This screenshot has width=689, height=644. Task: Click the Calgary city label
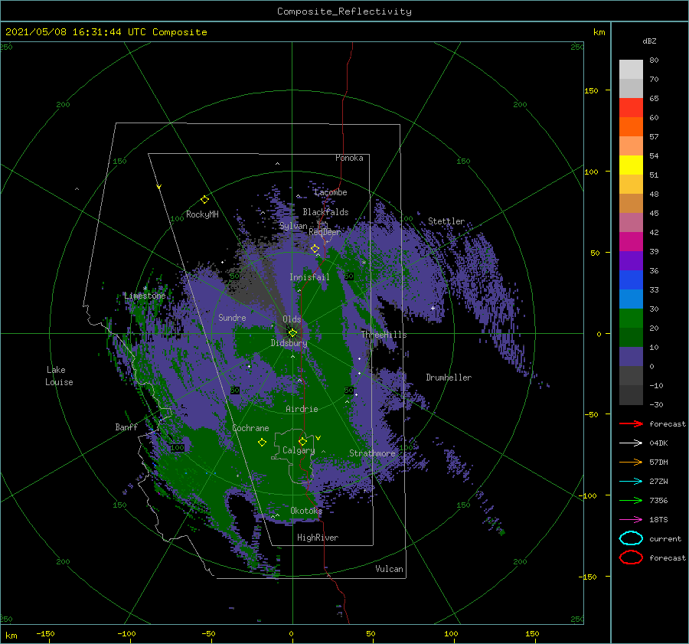pyautogui.click(x=299, y=450)
